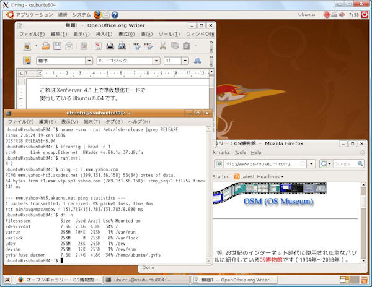Save document with the floppy icon
Image resolution: width=372 pixels, height=287 pixels.
[57, 46]
